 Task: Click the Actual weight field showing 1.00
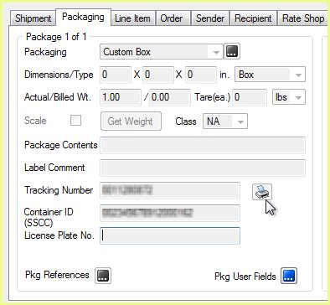[121, 97]
